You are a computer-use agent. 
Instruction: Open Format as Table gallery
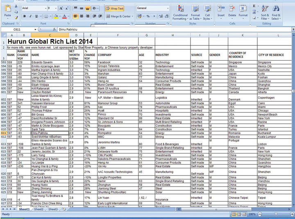[x=195, y=12]
